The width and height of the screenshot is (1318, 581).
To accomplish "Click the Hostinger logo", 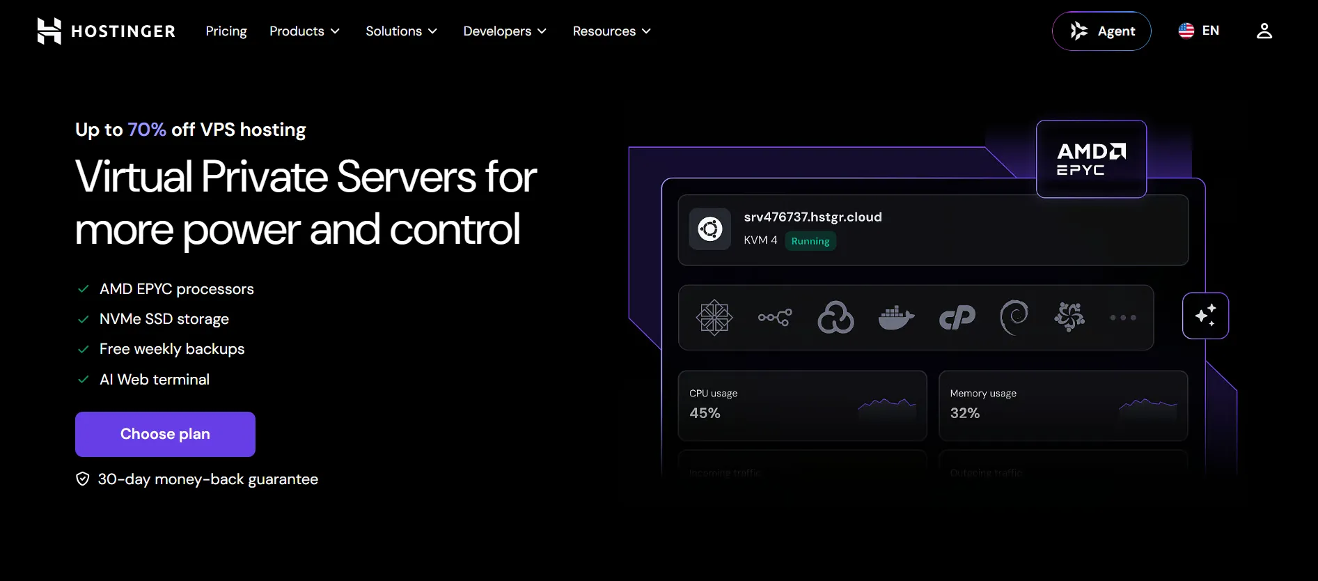I will click(x=106, y=31).
